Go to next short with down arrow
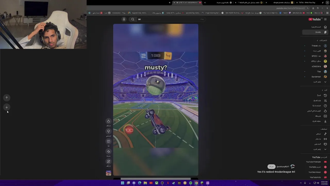The height and width of the screenshot is (186, 330). click(x=7, y=107)
